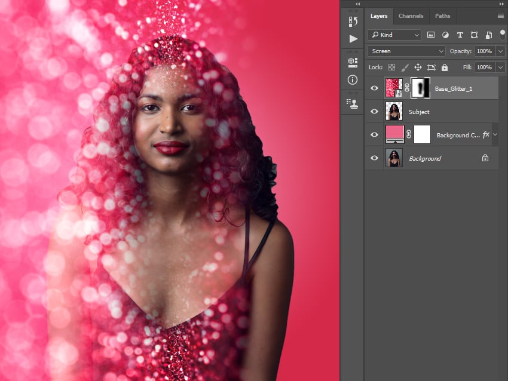The height and width of the screenshot is (381, 508).
Task: Select the Background Color fill swatch thumbnail
Action: point(394,134)
